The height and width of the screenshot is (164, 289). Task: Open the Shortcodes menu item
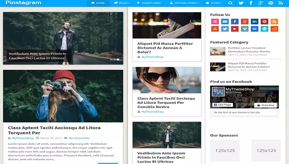coord(149,3)
